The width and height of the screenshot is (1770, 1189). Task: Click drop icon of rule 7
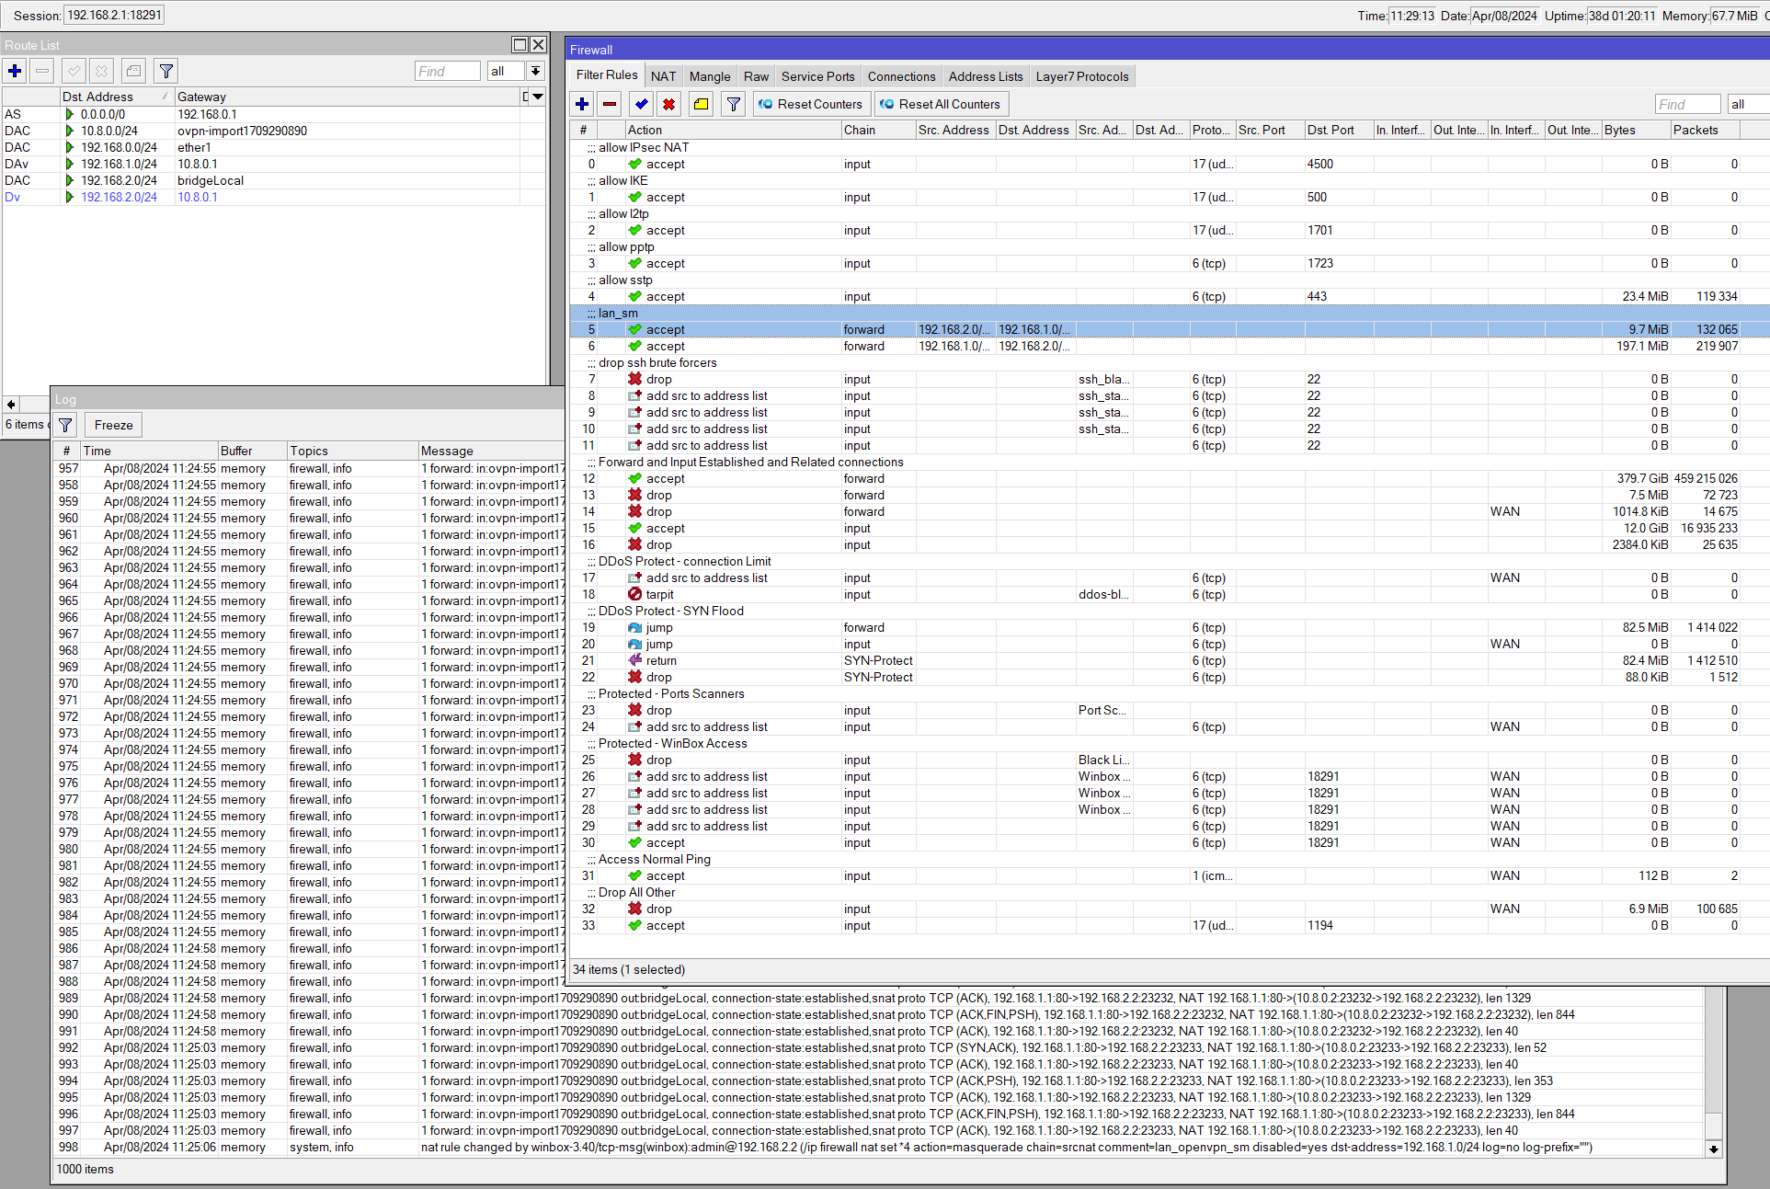coord(634,380)
